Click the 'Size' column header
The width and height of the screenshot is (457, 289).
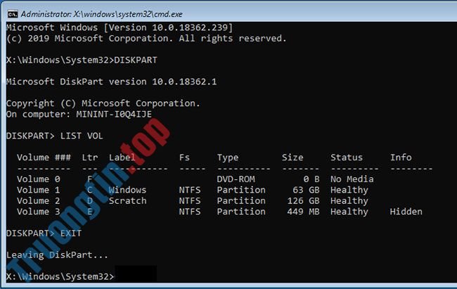coord(292,158)
